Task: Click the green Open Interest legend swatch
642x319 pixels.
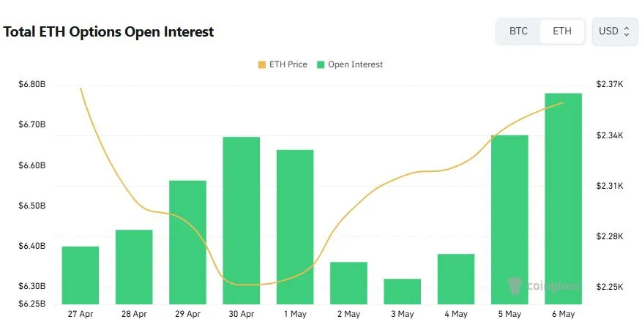Action: click(321, 64)
